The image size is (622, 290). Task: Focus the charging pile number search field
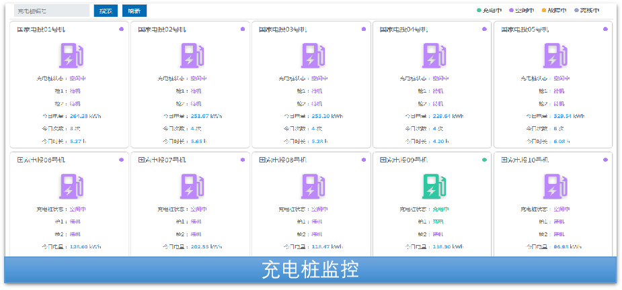[x=51, y=11]
